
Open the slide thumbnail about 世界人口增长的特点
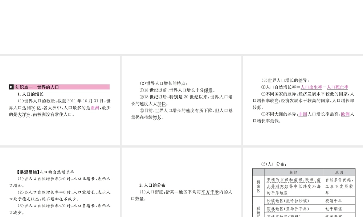tap(181, 101)
